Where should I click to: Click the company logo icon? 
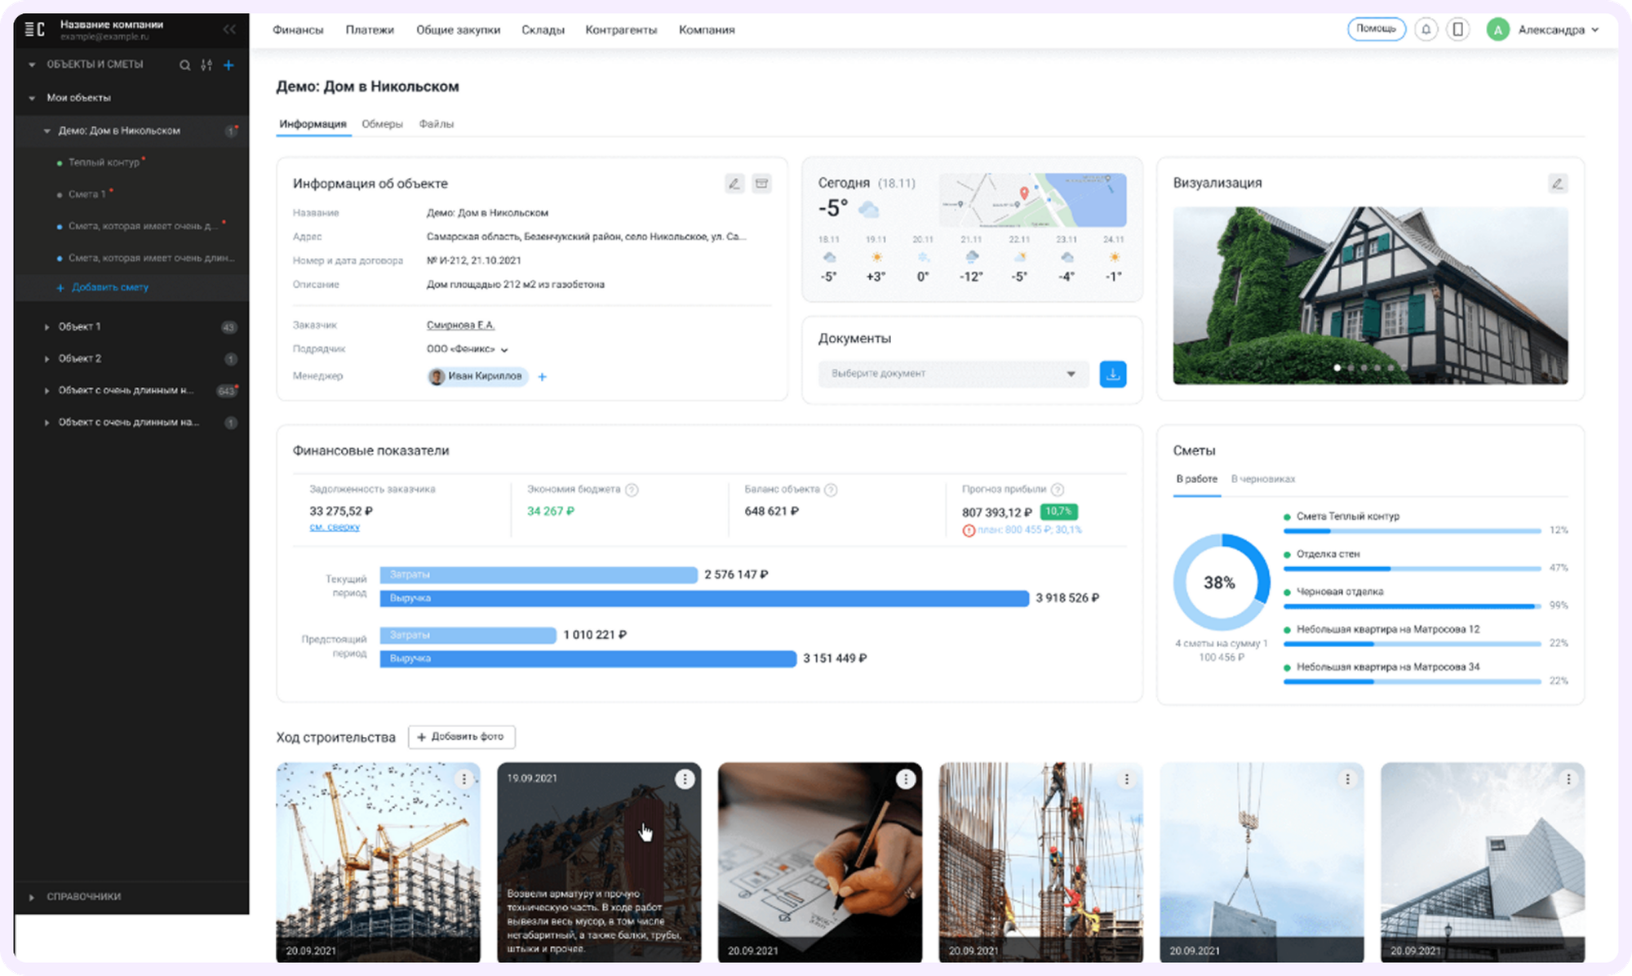click(35, 29)
